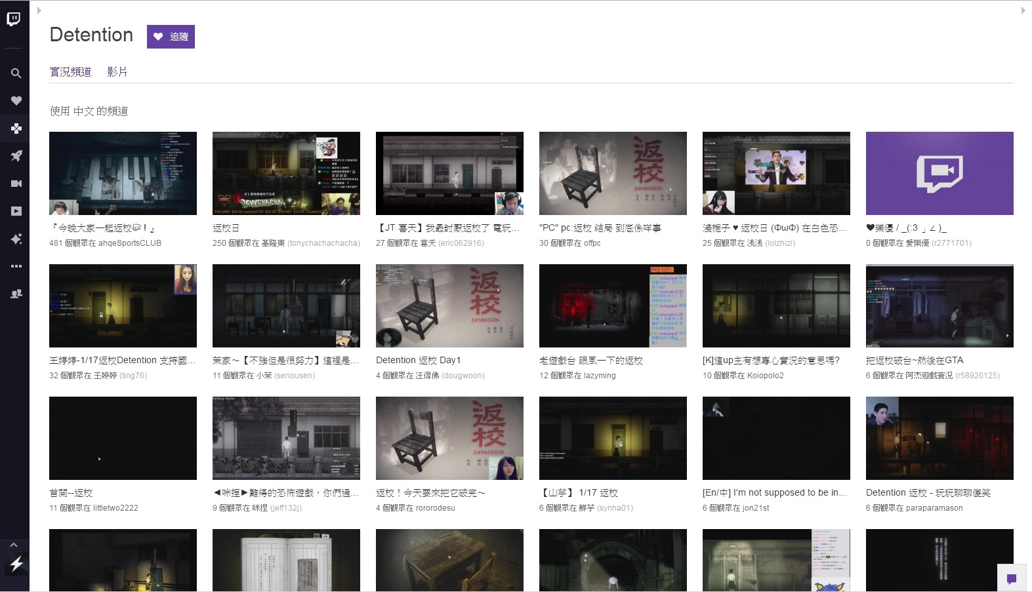Click the title '茉家～【不強但是很努力】這裡是...'

286,361
